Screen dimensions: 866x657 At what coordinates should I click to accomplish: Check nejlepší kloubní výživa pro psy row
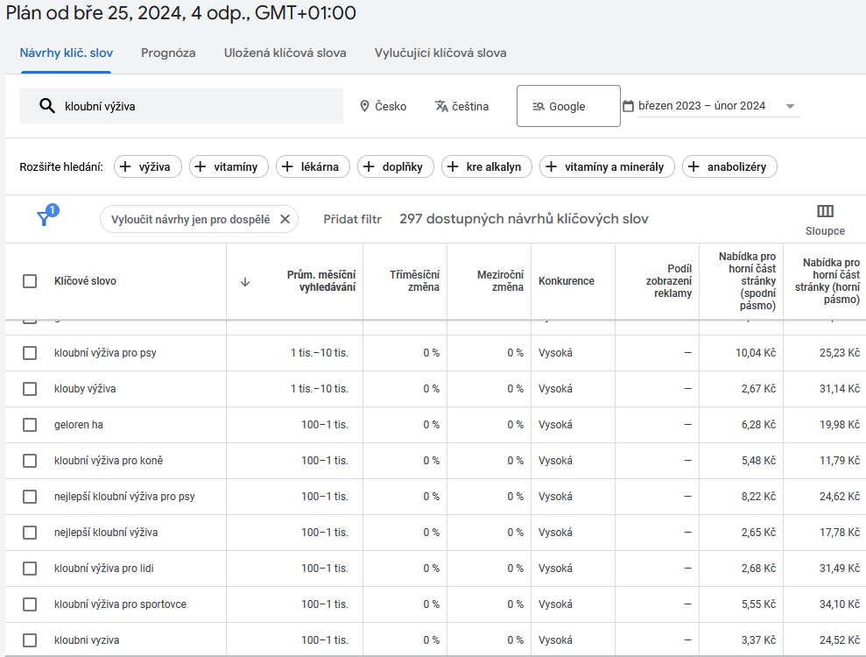coord(30,497)
